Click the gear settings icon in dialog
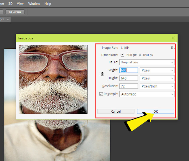 coord(172,48)
